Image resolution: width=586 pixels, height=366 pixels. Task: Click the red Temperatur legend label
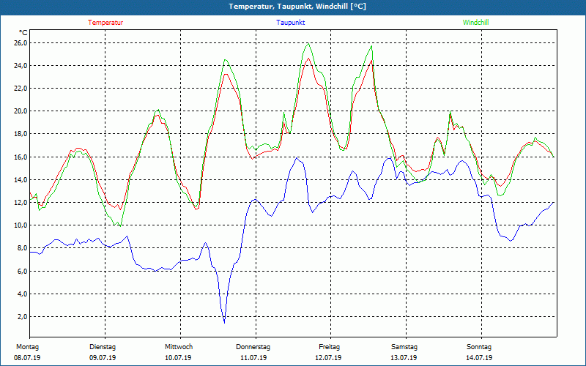(x=105, y=23)
